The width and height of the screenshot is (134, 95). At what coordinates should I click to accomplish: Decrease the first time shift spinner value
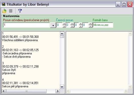64,26
